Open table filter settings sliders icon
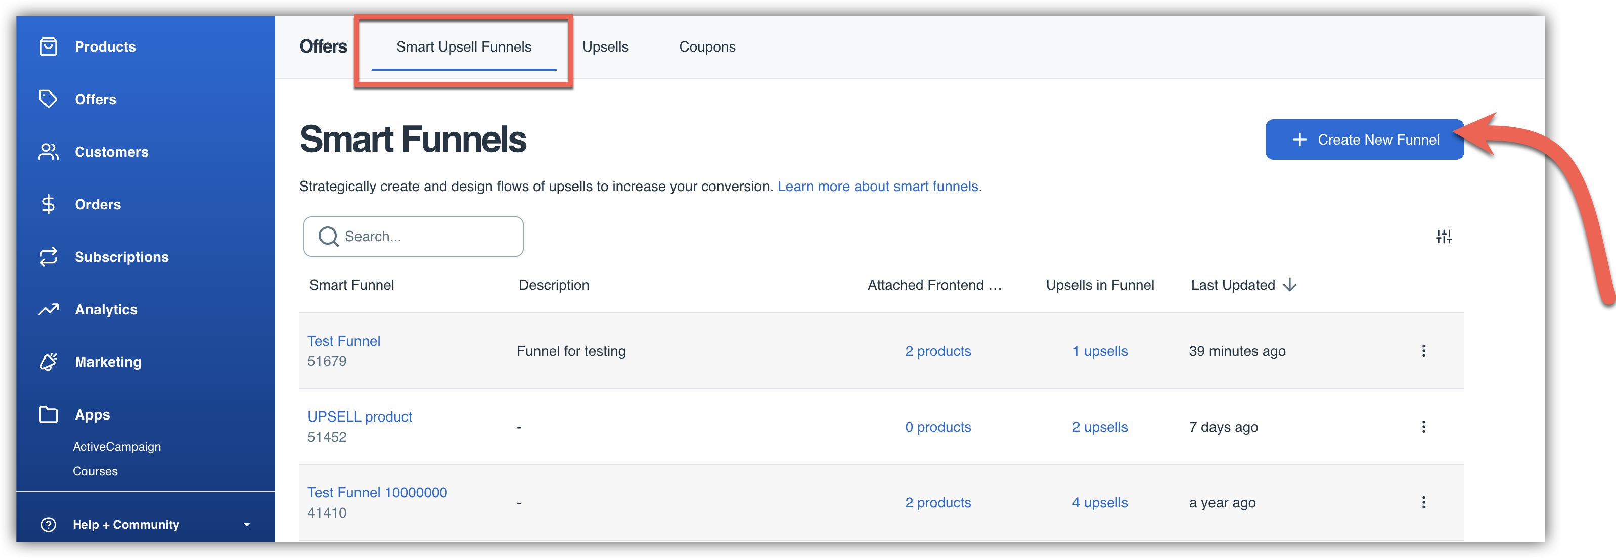The width and height of the screenshot is (1616, 558). tap(1444, 237)
